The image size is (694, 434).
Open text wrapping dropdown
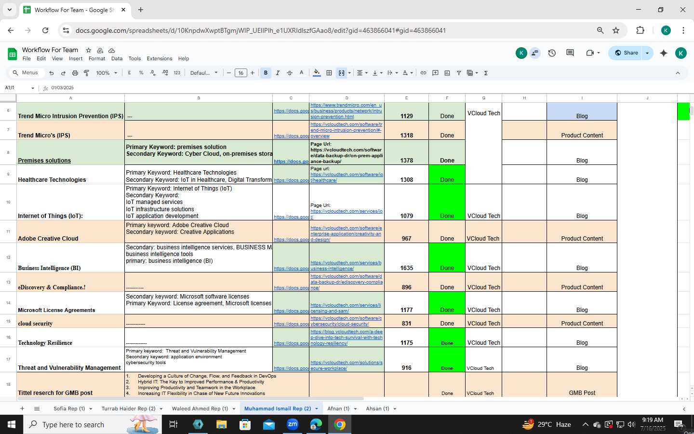coord(393,73)
